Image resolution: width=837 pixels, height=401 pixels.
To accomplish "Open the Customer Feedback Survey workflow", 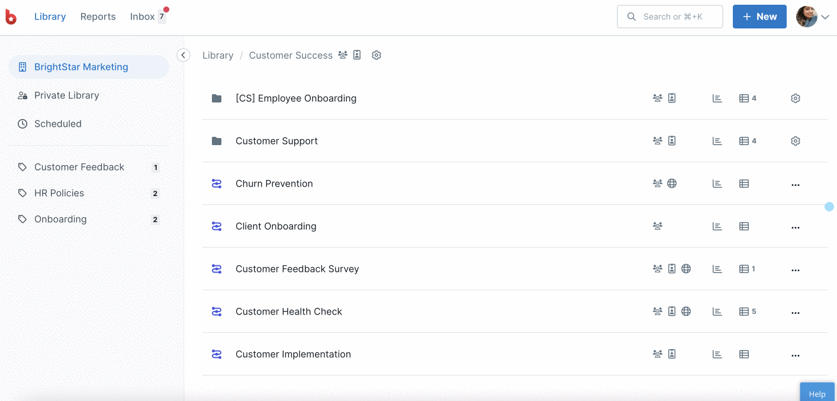I will (297, 269).
